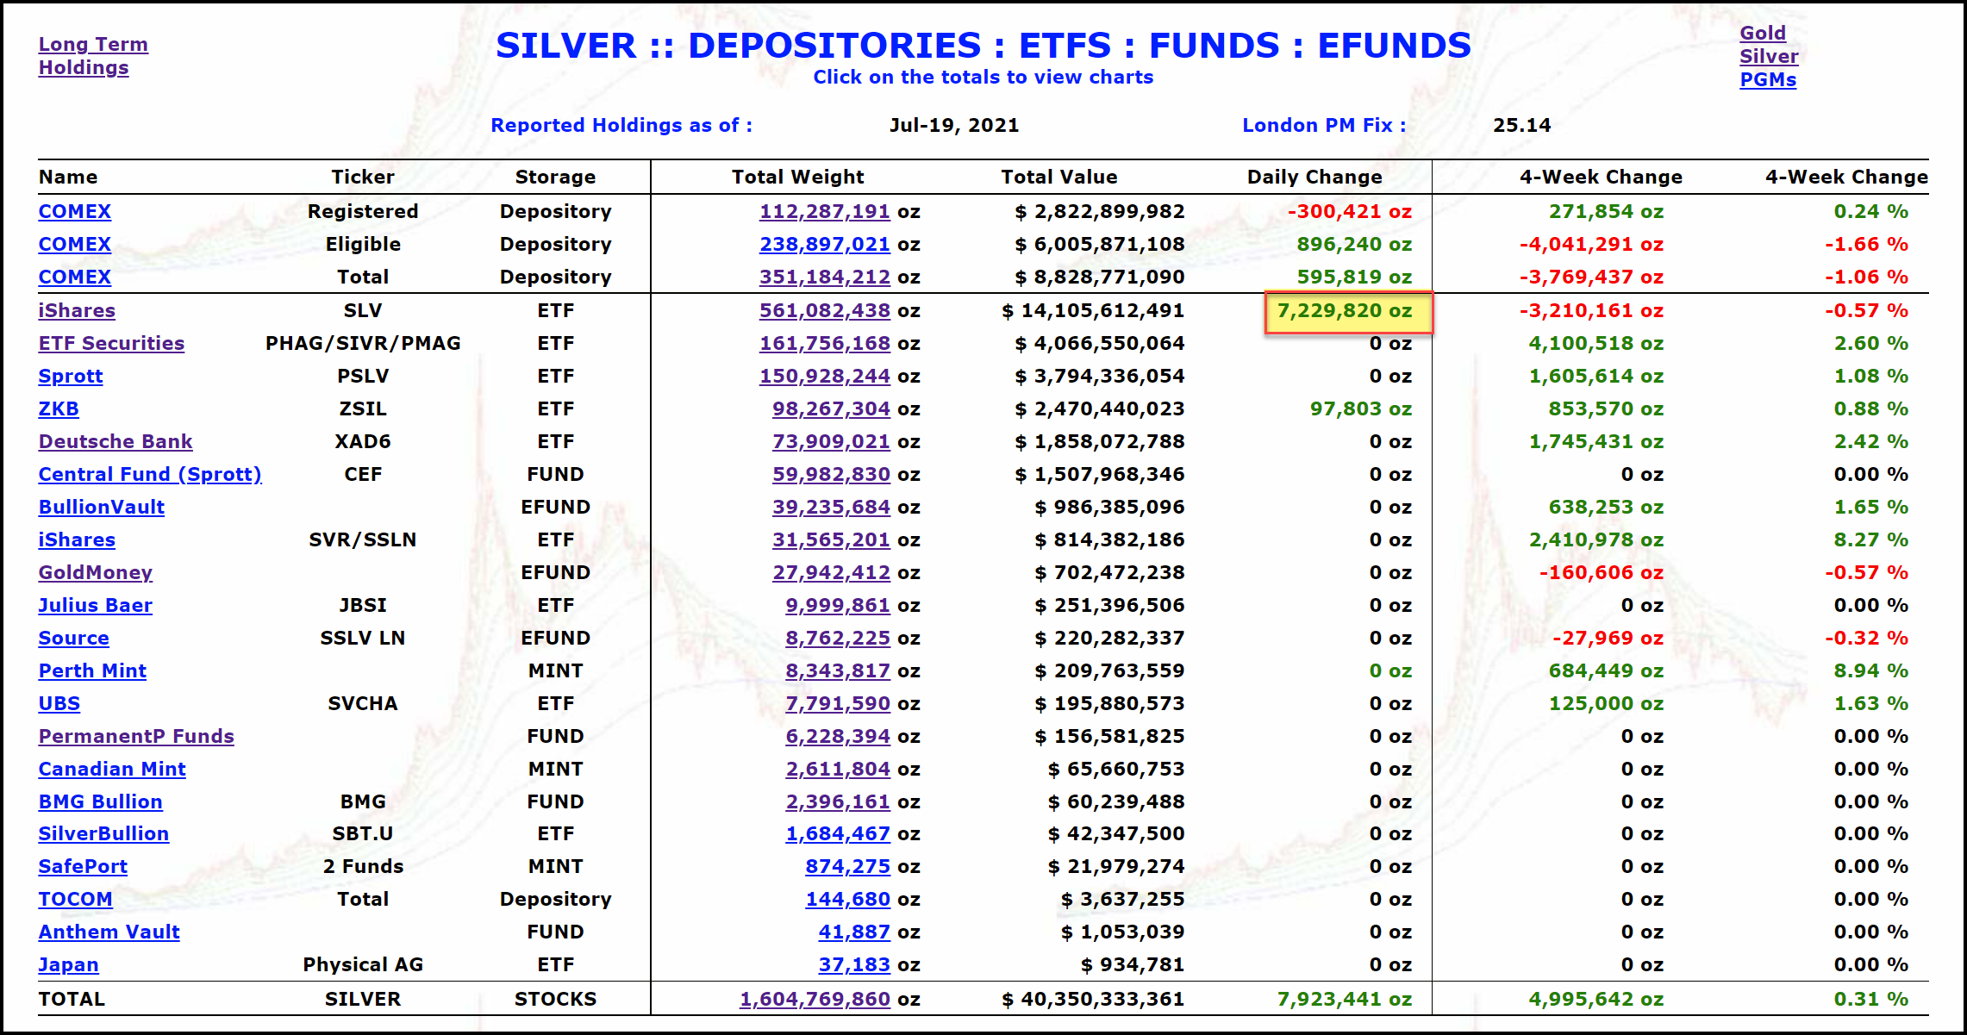Open the PGMs link in the corner
1967x1035 pixels.
coord(1767,79)
